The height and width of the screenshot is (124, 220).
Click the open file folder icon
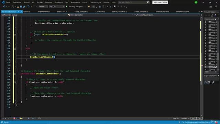click(18, 7)
